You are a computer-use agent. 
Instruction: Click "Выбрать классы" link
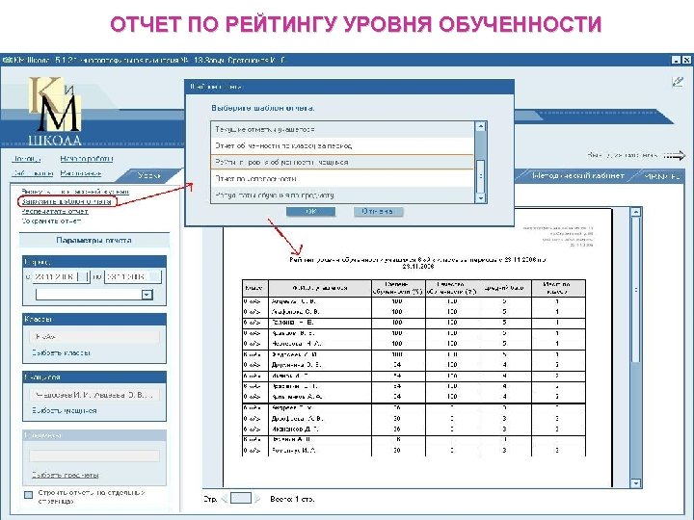tap(61, 352)
